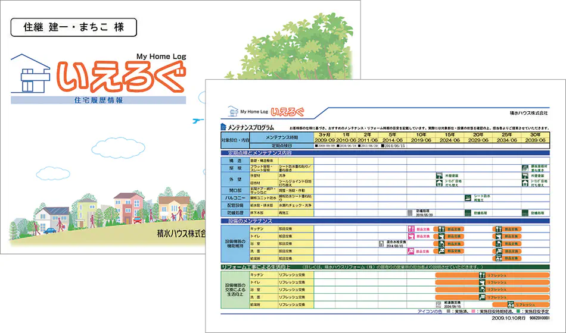Click the 設備機器の交換による生活向上 group cell

[235, 290]
